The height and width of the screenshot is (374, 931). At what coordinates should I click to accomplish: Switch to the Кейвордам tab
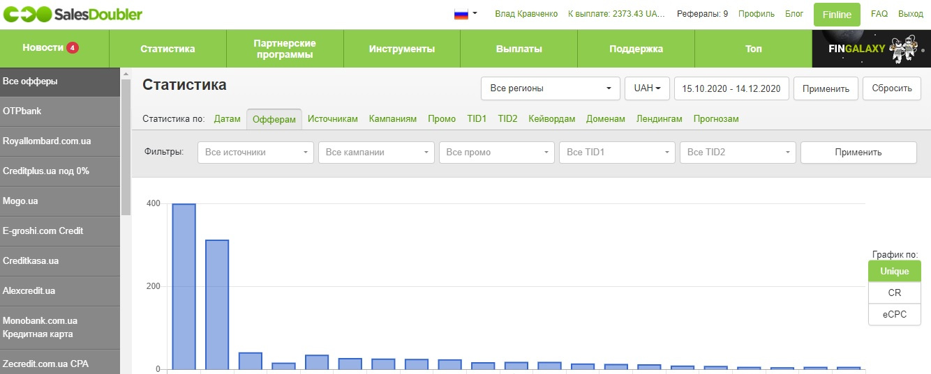(552, 119)
